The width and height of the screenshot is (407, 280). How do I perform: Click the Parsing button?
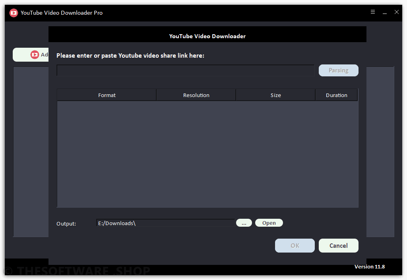pyautogui.click(x=339, y=70)
